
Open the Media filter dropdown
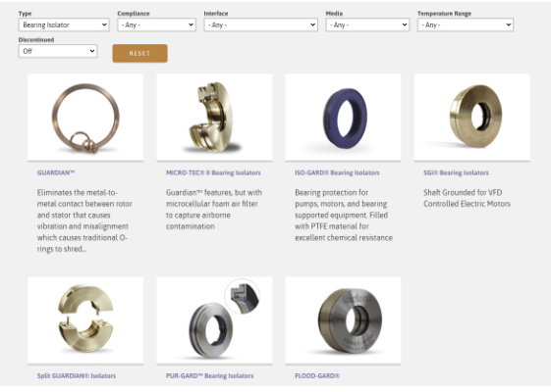coord(367,24)
